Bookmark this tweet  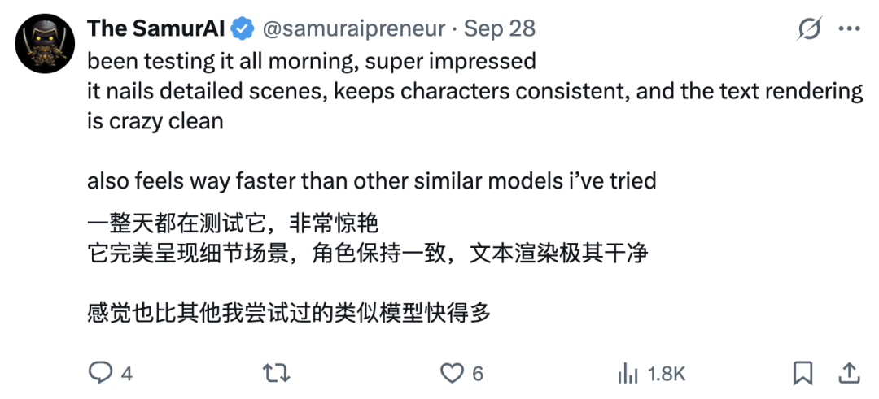click(802, 373)
